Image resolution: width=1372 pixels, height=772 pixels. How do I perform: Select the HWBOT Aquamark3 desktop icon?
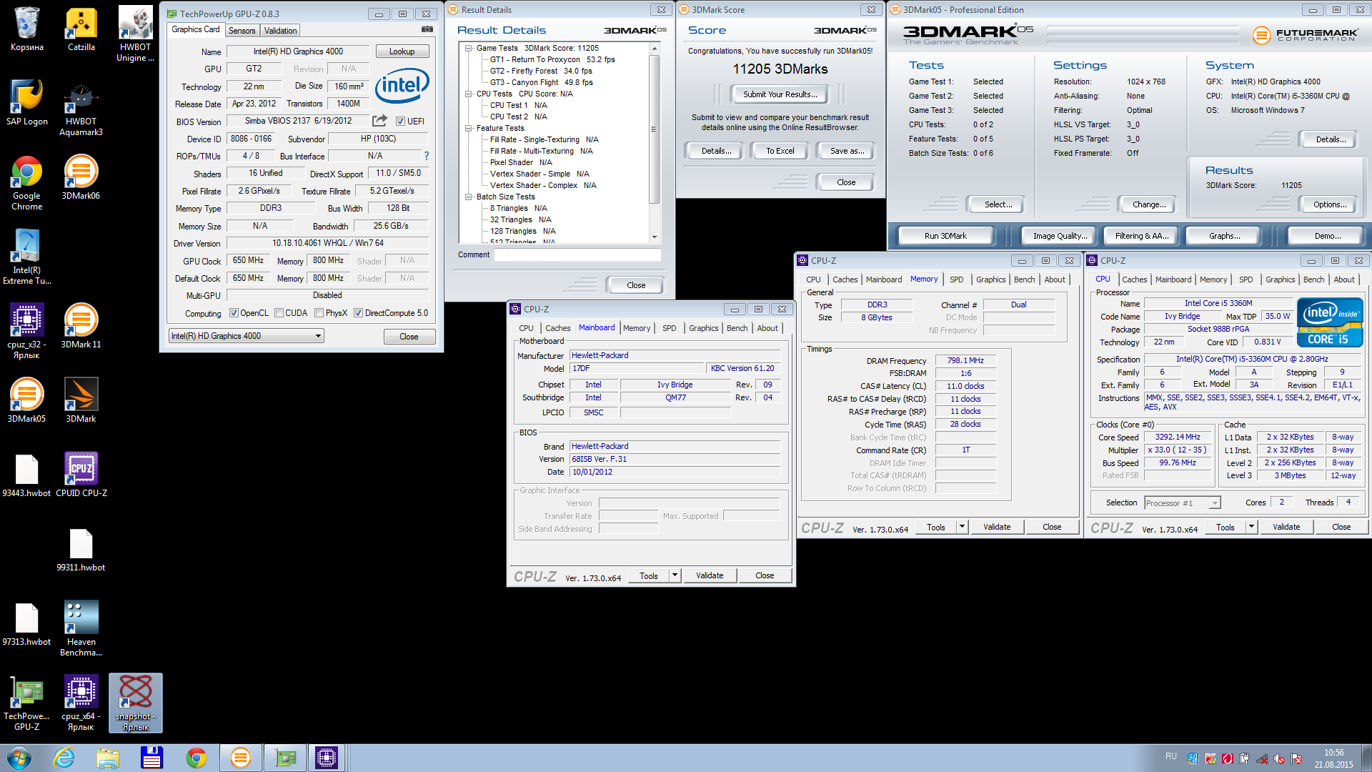[81, 109]
